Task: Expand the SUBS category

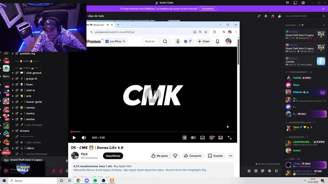Action: (x=27, y=61)
